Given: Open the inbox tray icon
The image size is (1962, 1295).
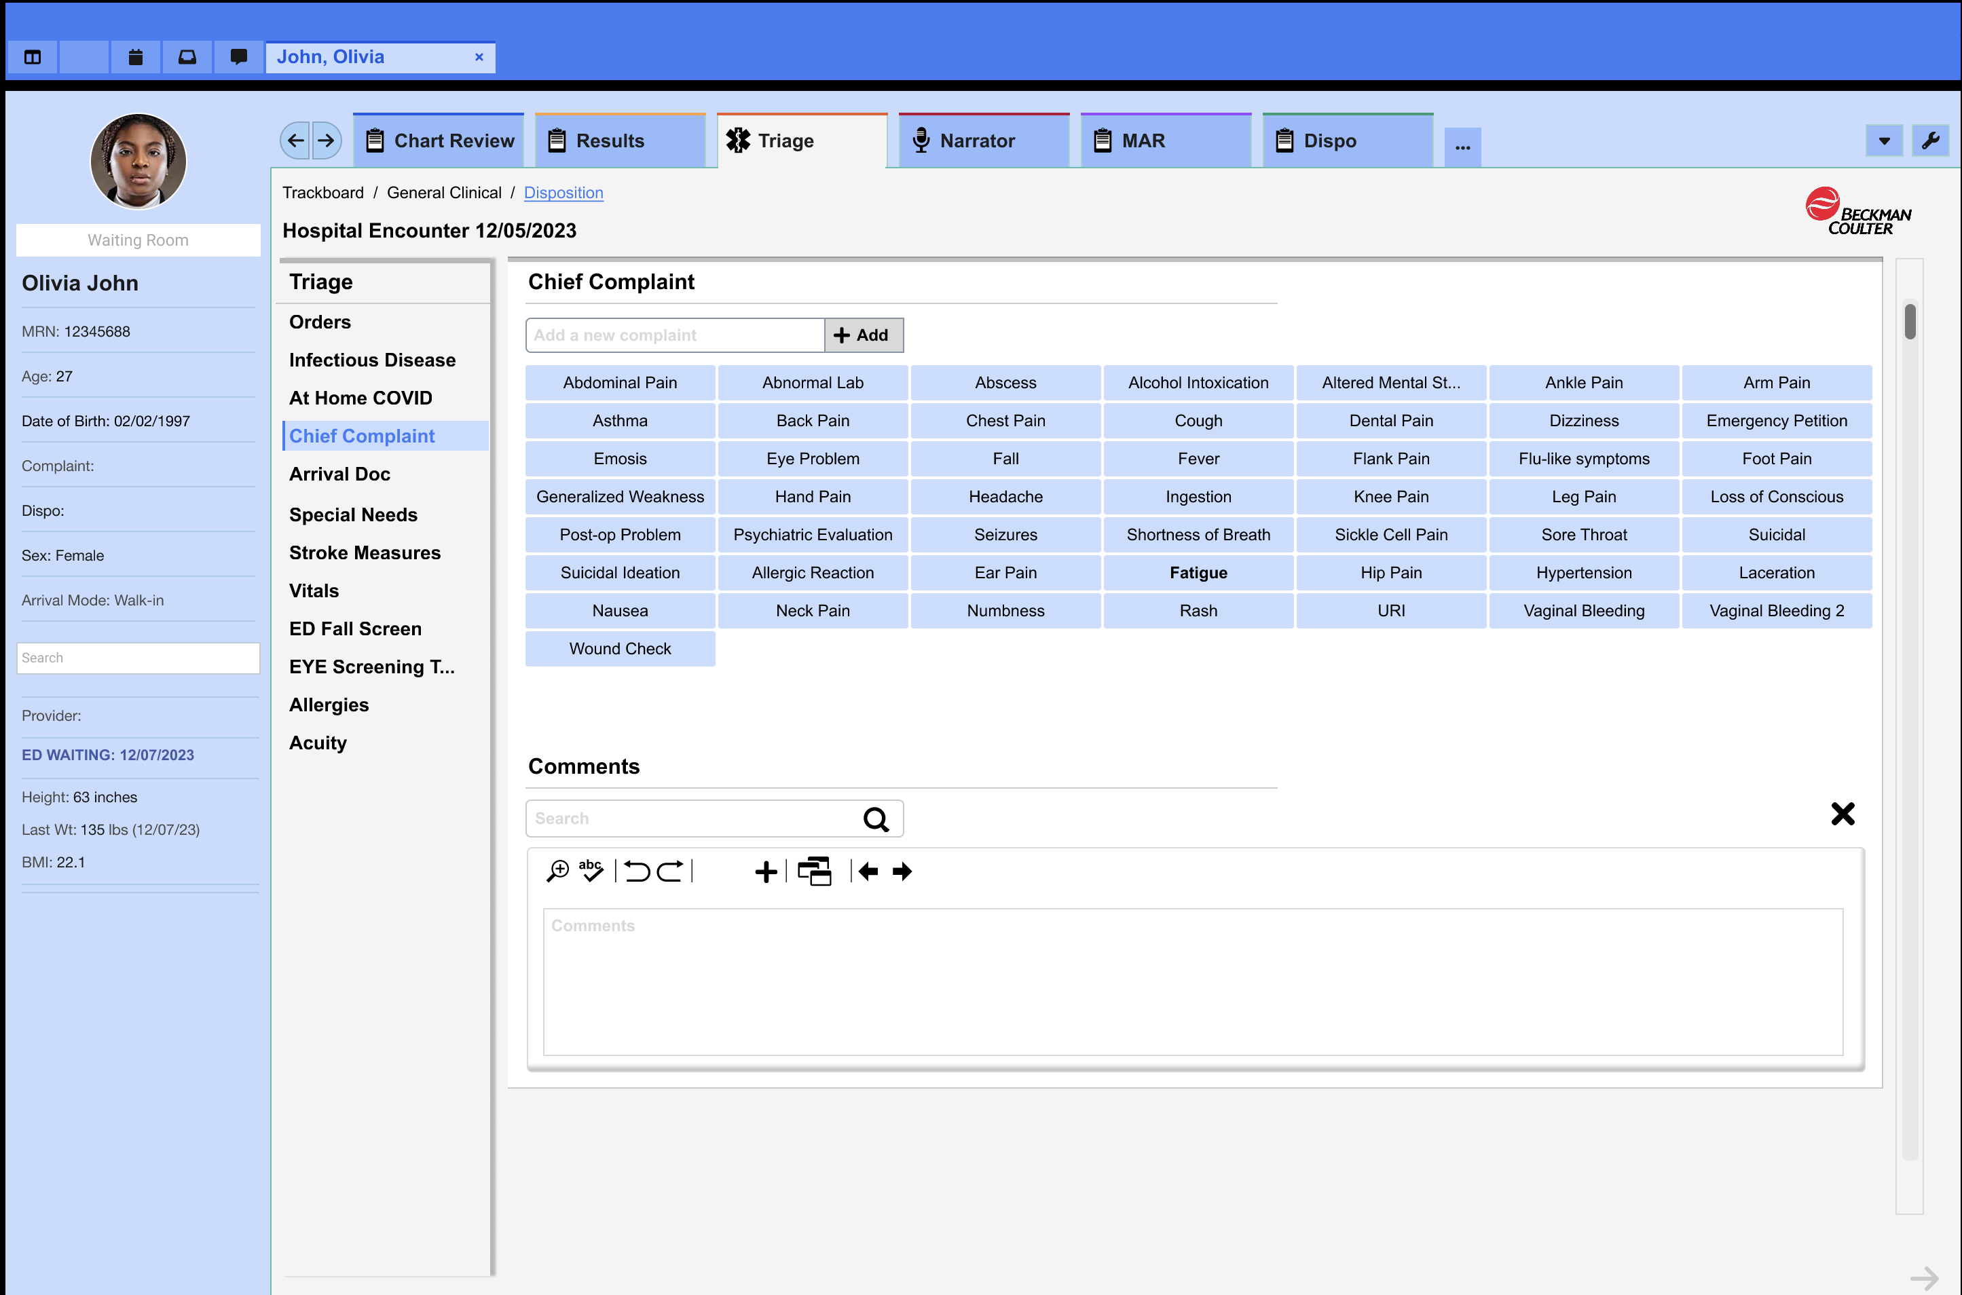Looking at the screenshot, I should coord(187,57).
